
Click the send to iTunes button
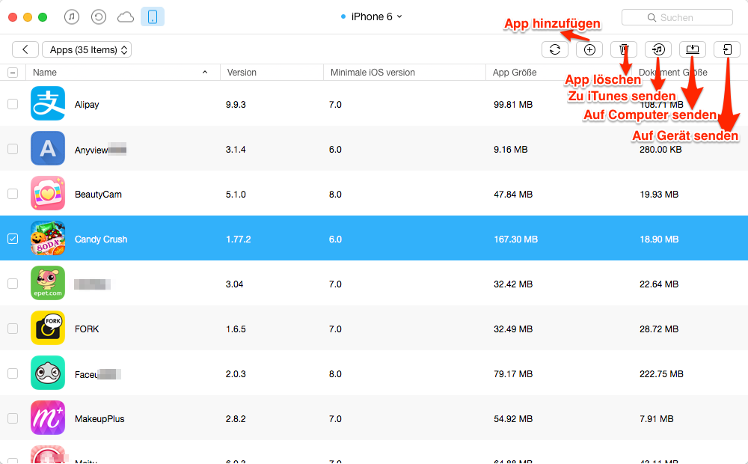(658, 49)
